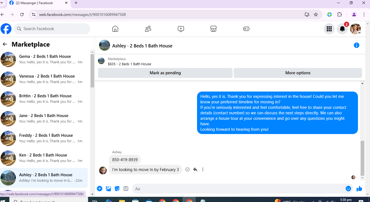Open the tab search dropdown arrow
The height and width of the screenshot is (202, 370).
[x=2, y=3]
